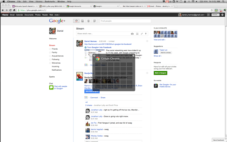Viewport: 227px width, 142px height.
Task: Open the Photos icon in Google+ toolbar
Action: (82, 21)
